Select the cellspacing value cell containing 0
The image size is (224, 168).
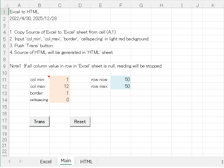(60, 100)
